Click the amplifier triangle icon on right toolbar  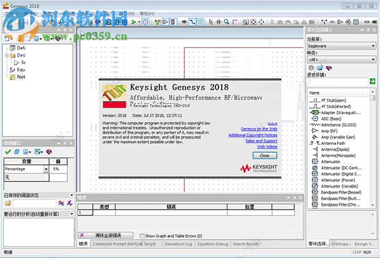(340, 22)
